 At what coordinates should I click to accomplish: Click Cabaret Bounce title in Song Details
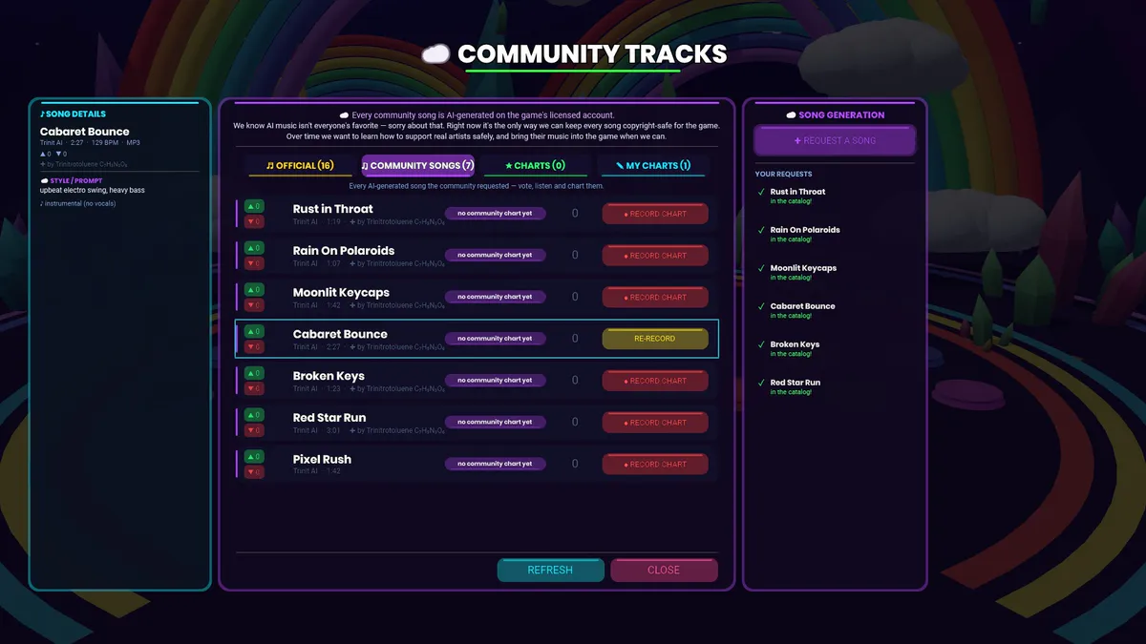[84, 132]
